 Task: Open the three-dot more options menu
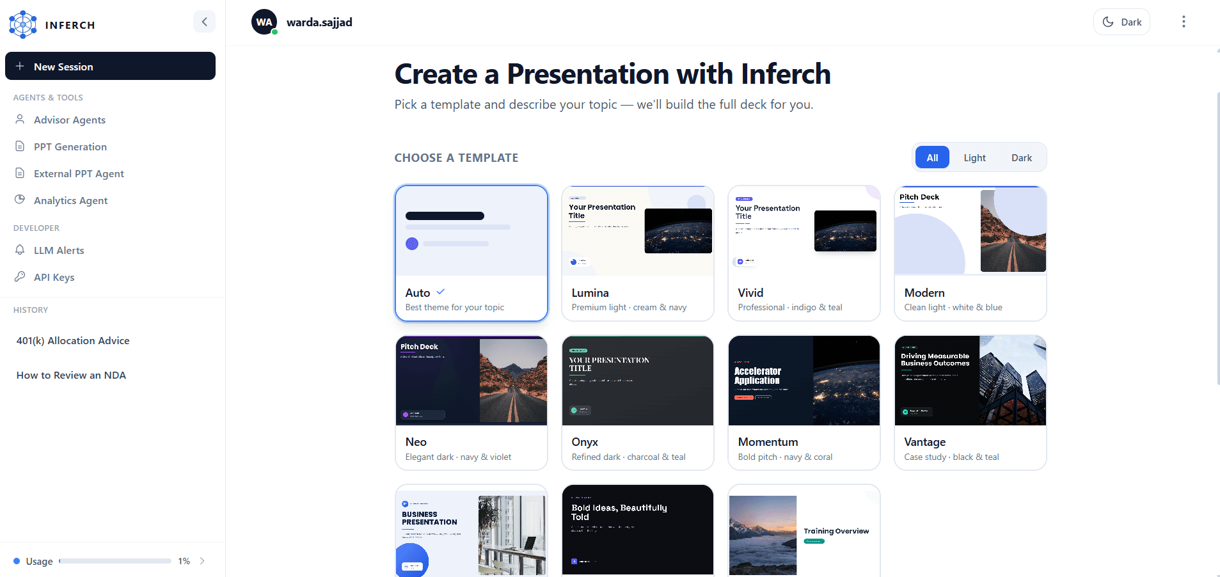(x=1184, y=22)
